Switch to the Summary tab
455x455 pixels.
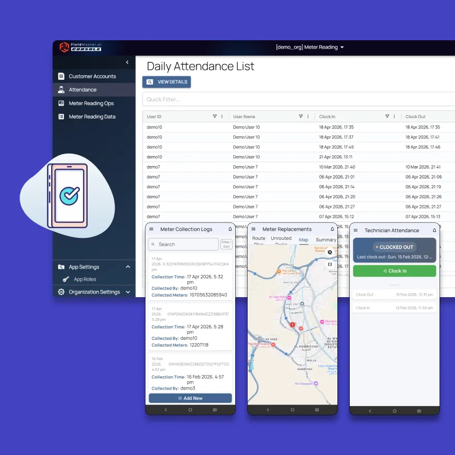pos(326,240)
